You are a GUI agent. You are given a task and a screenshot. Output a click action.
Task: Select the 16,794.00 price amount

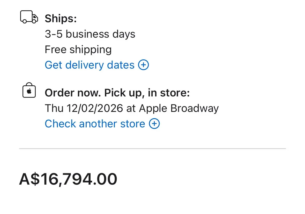(x=79, y=179)
